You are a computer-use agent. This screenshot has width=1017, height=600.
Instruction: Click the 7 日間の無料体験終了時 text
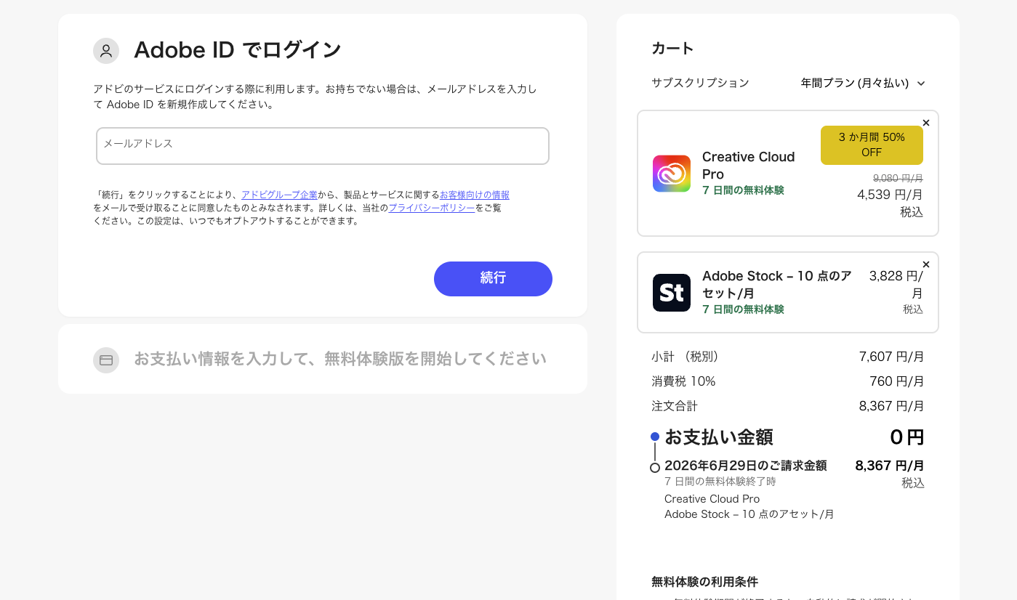(x=720, y=482)
